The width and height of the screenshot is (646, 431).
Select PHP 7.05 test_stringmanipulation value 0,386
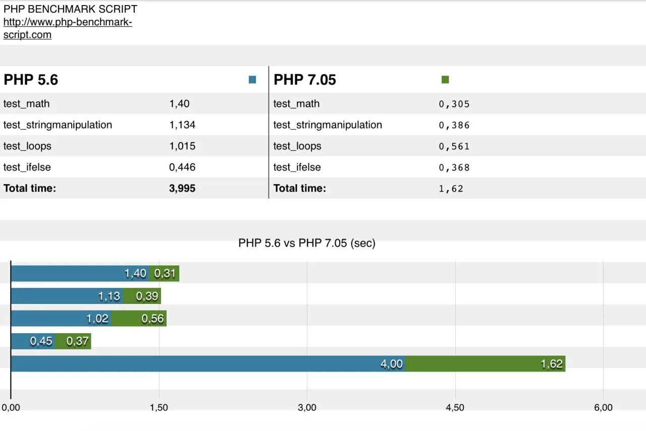(454, 126)
